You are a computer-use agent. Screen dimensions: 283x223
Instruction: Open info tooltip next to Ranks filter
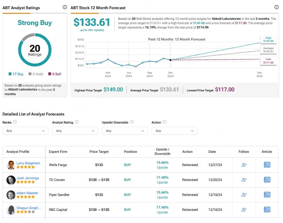pyautogui.click(x=15, y=122)
